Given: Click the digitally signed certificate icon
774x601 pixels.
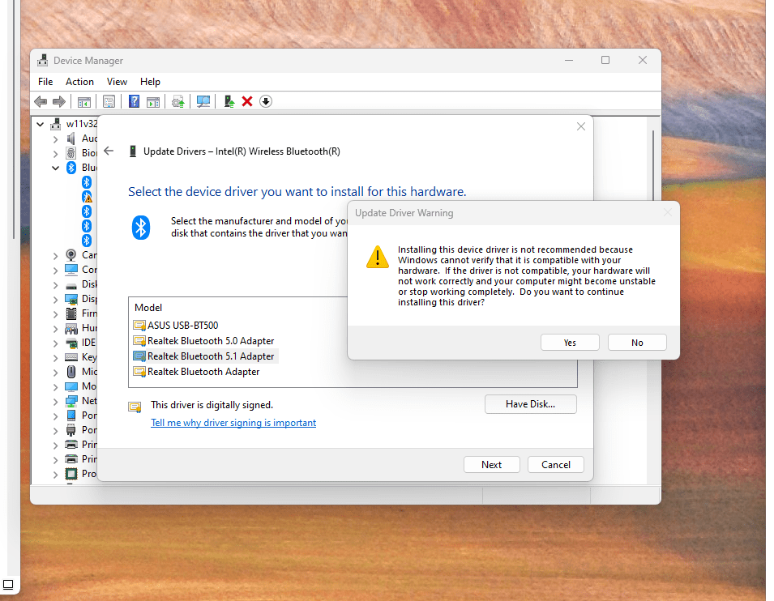Looking at the screenshot, I should 135,407.
